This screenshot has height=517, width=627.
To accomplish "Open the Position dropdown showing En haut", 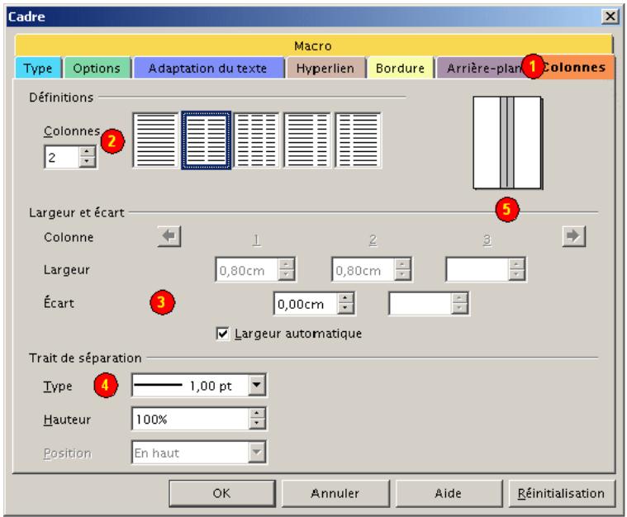I will point(257,453).
